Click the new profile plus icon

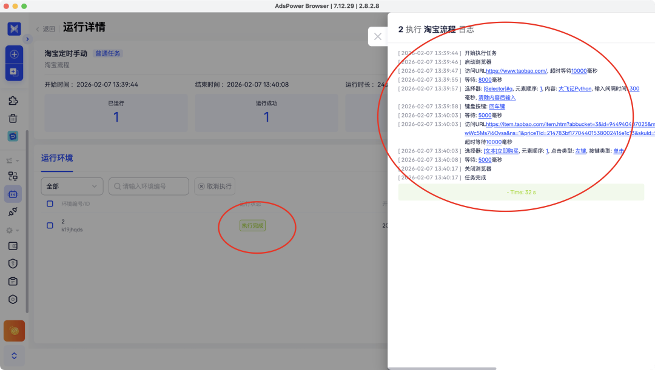click(14, 55)
